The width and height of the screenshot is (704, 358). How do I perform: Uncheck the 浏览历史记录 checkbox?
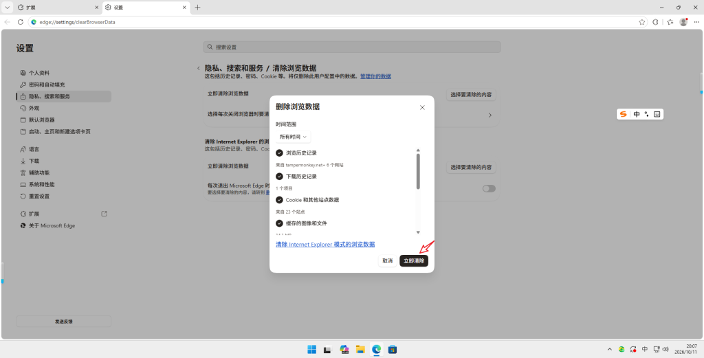click(279, 153)
